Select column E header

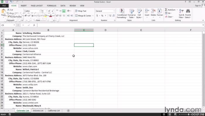[x=141, y=30]
